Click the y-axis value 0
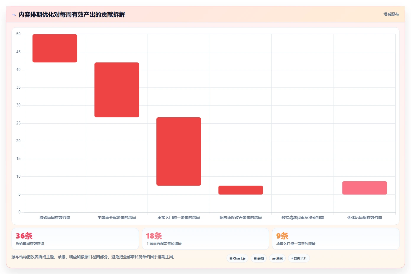411x274 pixels. click(20, 212)
